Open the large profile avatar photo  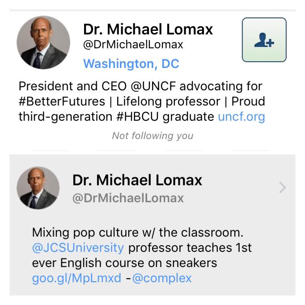(43, 42)
